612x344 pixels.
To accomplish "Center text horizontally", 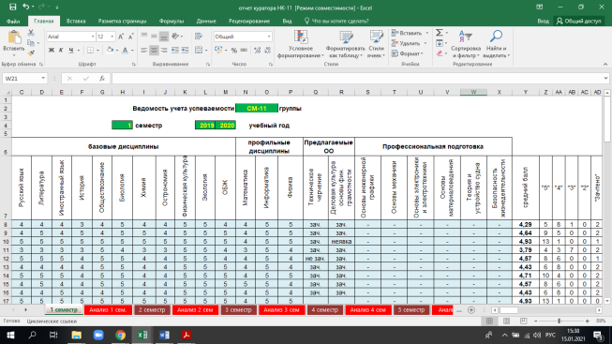I will tap(154, 50).
